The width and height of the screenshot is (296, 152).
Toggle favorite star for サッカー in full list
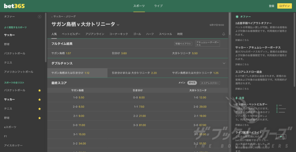point(39,100)
